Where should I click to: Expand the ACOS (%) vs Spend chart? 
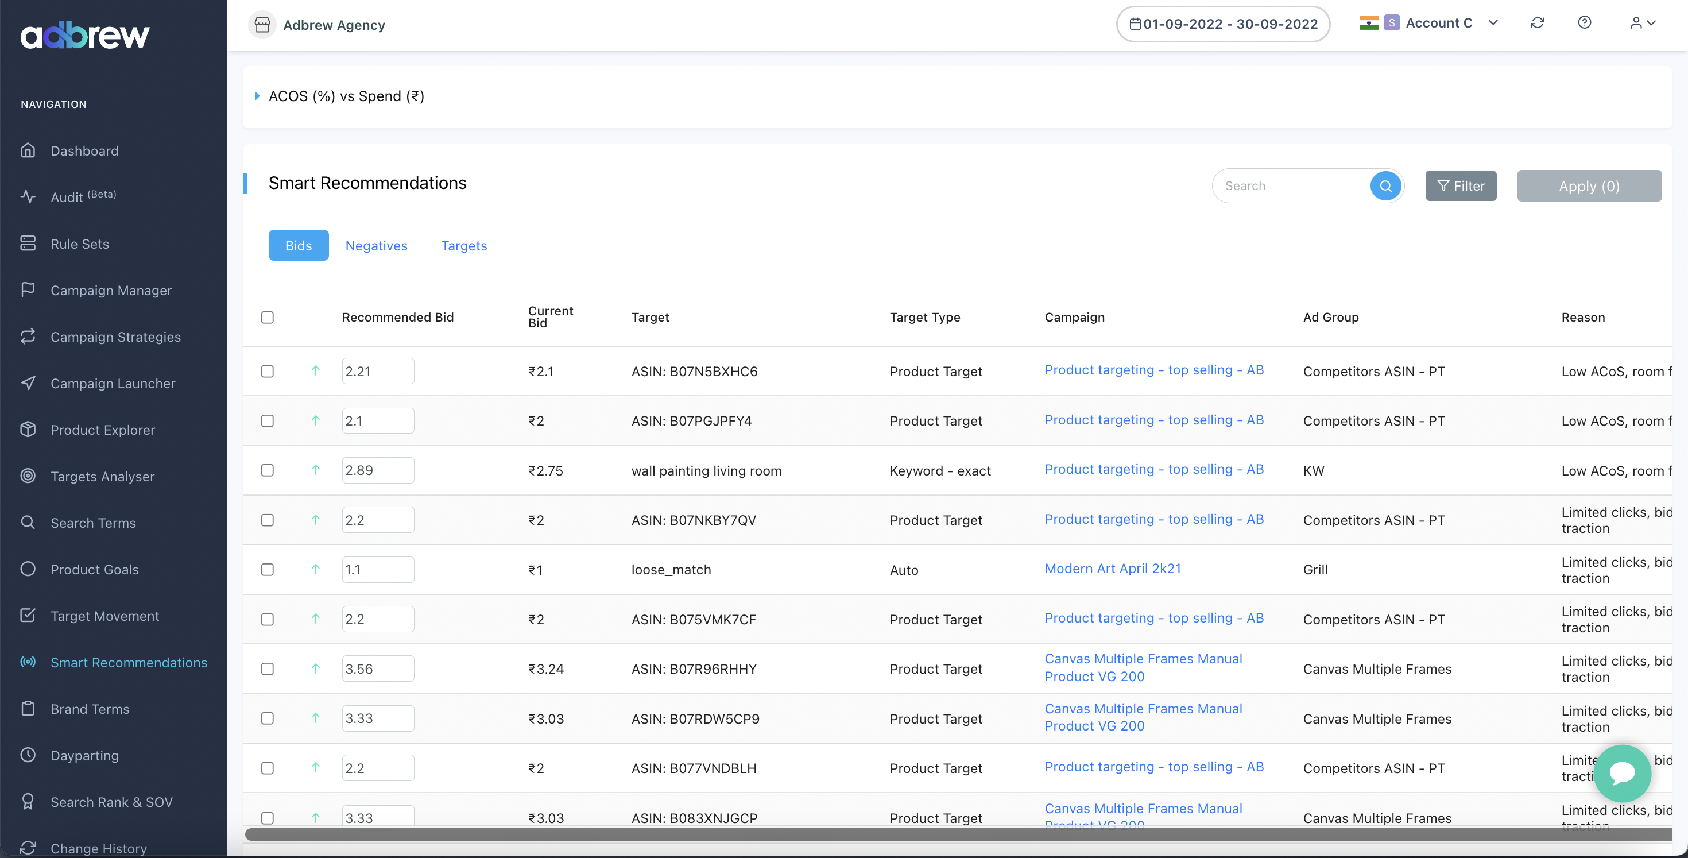[x=257, y=96]
